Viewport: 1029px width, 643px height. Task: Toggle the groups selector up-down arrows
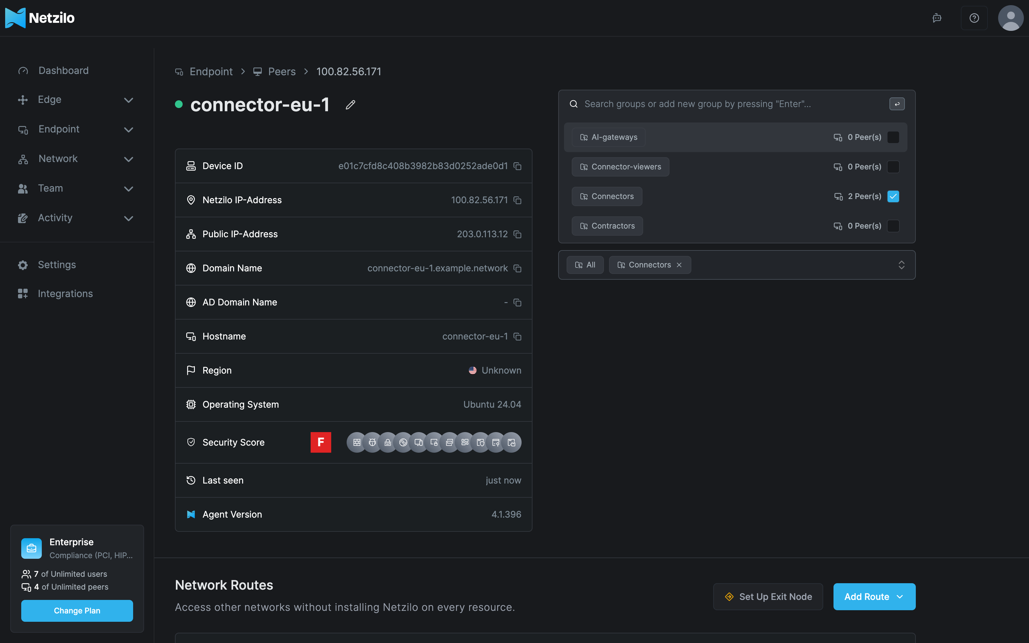(901, 265)
